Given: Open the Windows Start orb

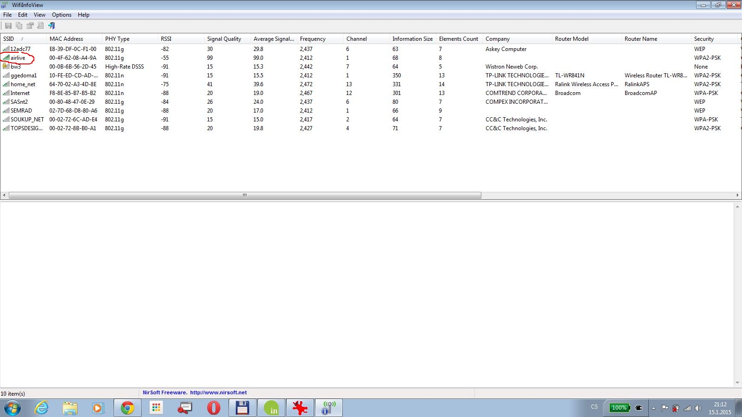Looking at the screenshot, I should click(13, 408).
